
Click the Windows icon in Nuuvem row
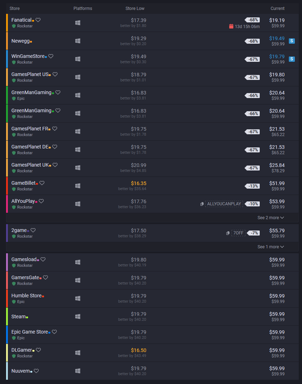point(78,371)
